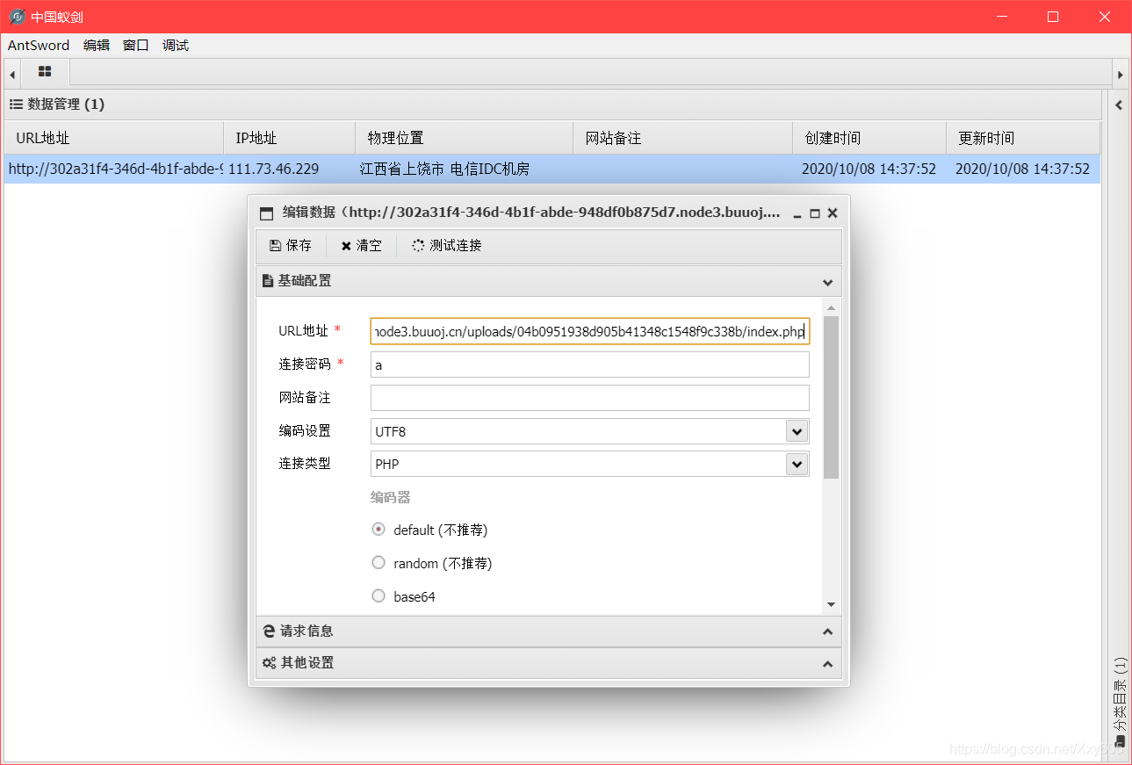
Task: Click the 编码器 section label
Action: pos(391,497)
